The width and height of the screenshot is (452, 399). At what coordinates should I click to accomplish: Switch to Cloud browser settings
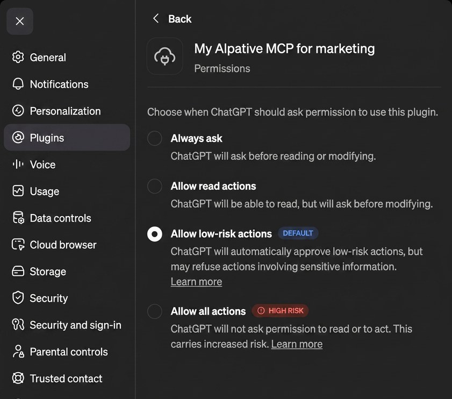tap(67, 245)
